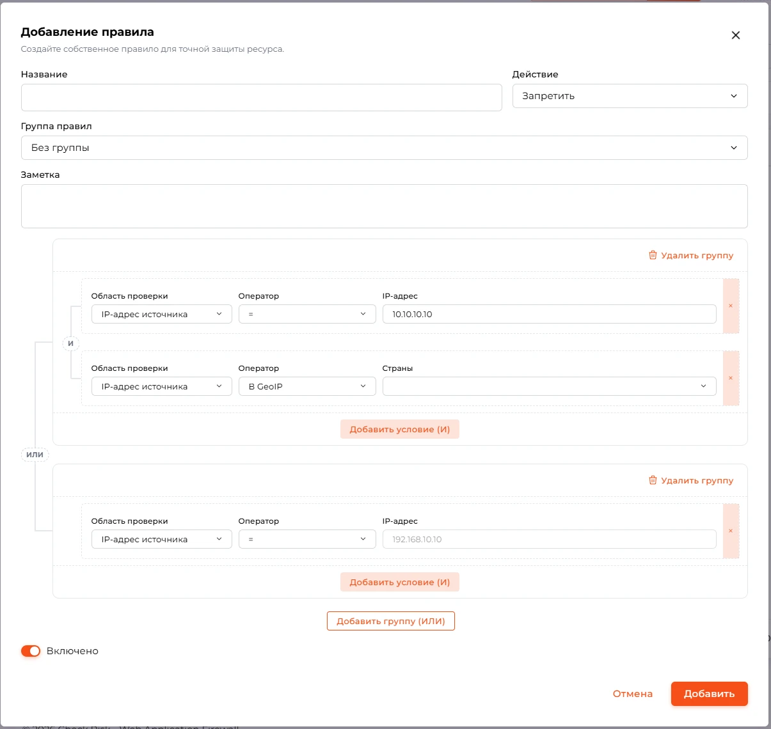Open the operator dropdown in the second group
Image resolution: width=771 pixels, height=729 pixels.
click(307, 539)
